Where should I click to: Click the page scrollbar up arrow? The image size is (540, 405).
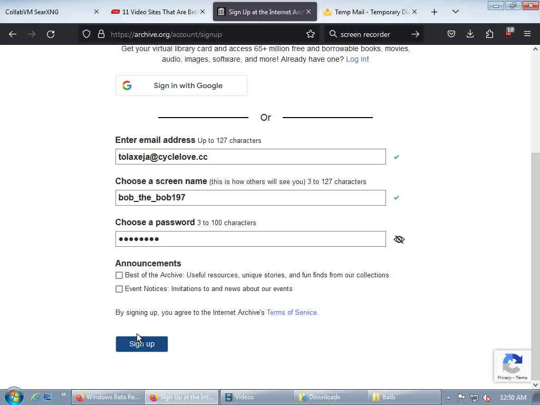point(535,49)
